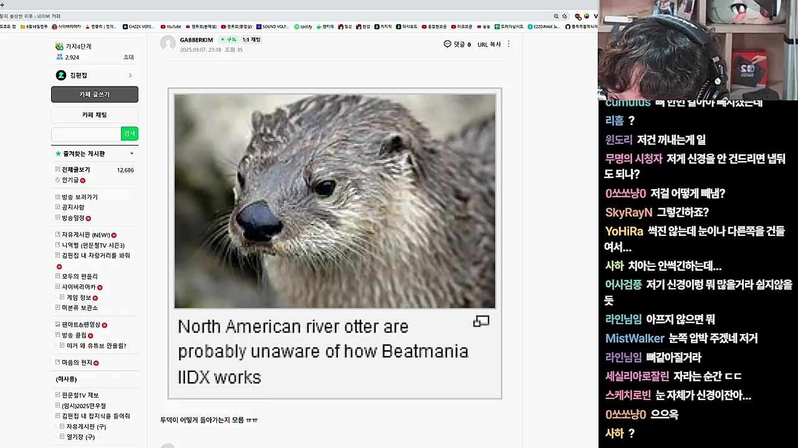Click the image-board icon beside 팬아트&팬영상

pyautogui.click(x=57, y=325)
